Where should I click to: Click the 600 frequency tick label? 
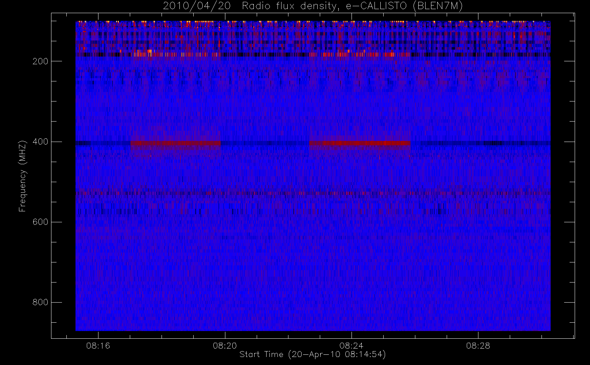40,222
